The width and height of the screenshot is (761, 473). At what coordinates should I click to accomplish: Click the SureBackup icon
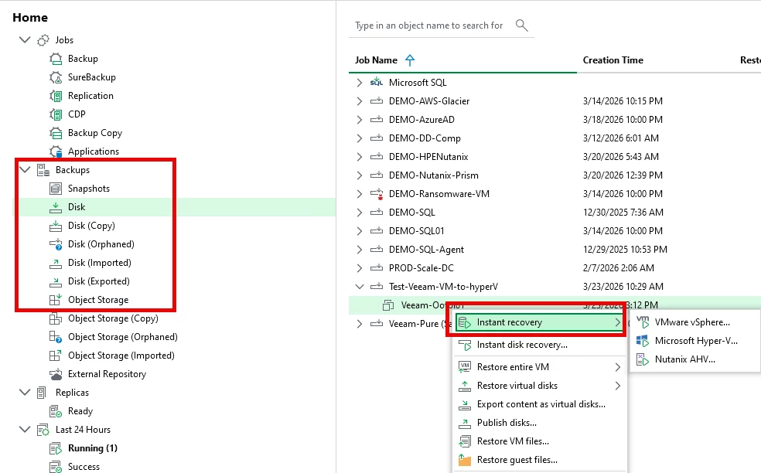pos(56,77)
